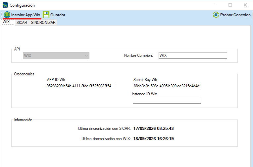253x167 pixels.
Task: Minimize the Configuración window
Action: click(215, 5)
